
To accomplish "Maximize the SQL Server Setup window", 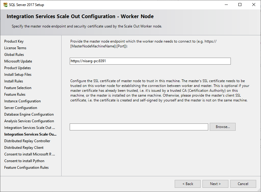I will (240, 5).
